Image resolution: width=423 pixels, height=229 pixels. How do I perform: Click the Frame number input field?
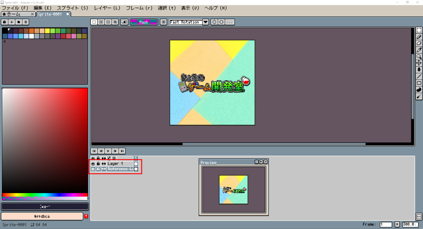coord(386,225)
